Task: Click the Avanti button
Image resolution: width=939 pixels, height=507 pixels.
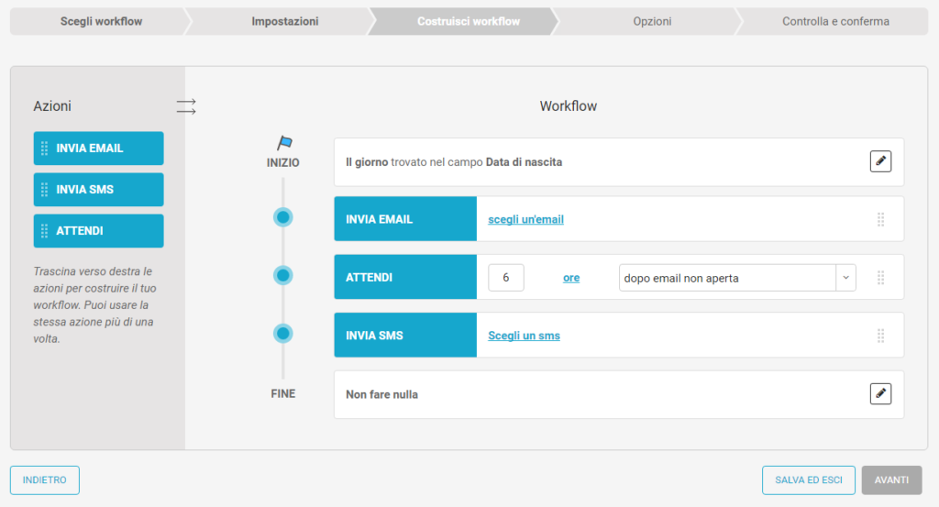Action: point(891,480)
